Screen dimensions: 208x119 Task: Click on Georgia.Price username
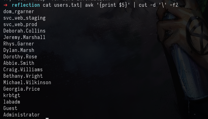(22, 89)
